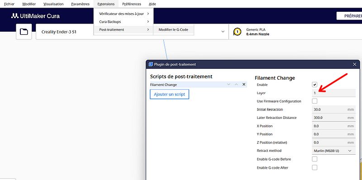This screenshot has width=362, height=180.
Task: Click the Filament Change settings heading
Action: click(x=275, y=78)
